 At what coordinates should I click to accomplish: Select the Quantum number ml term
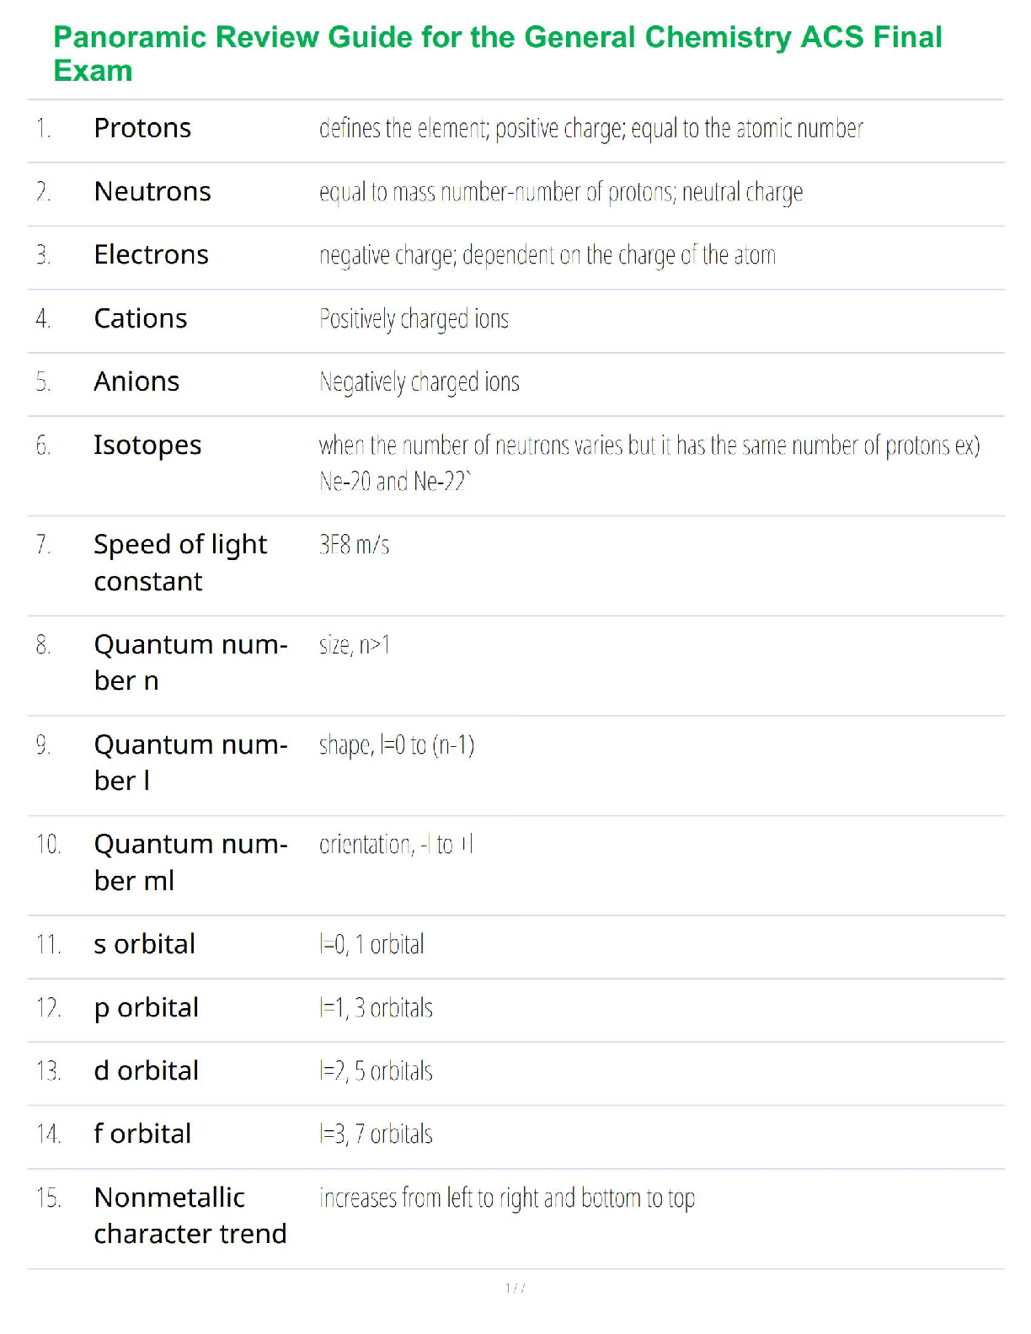pyautogui.click(x=190, y=862)
